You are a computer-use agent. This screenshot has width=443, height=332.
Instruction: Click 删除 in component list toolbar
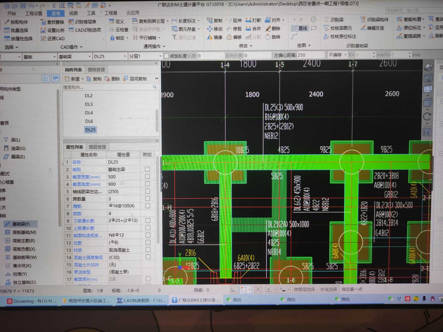click(112, 79)
